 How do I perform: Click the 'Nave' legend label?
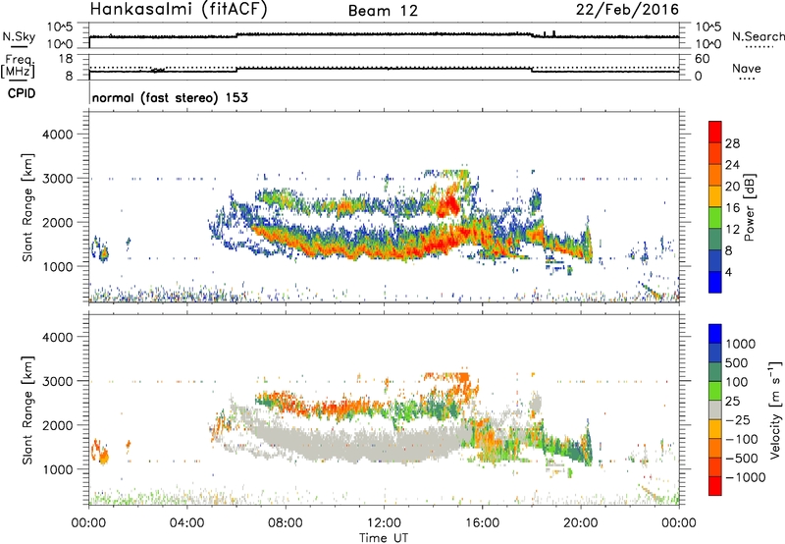tap(747, 68)
